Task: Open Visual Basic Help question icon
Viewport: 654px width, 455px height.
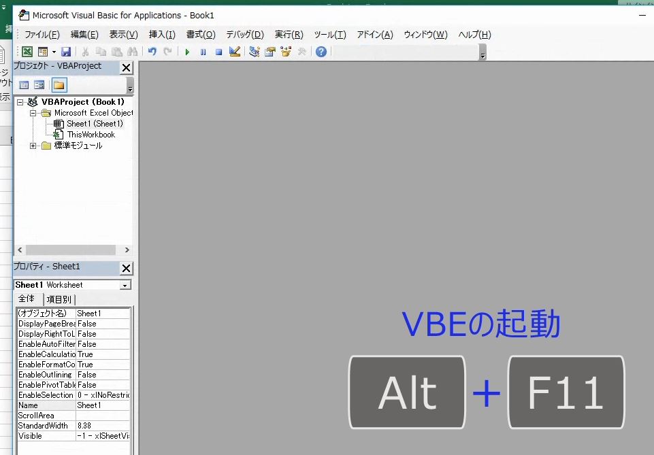Action: 321,52
